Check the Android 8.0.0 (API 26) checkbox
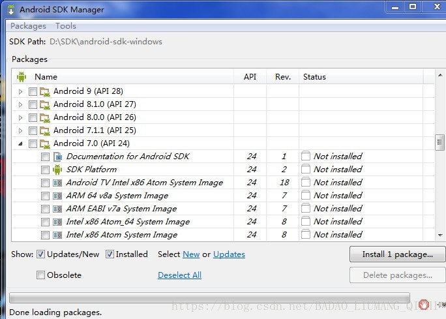The image size is (446, 319). pos(33,118)
